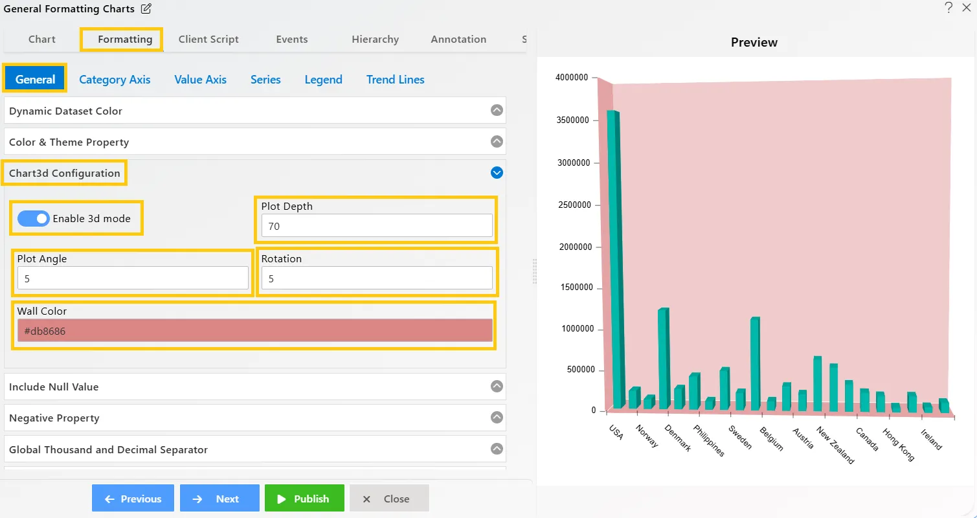Switch to the Series sub-tab
The image size is (977, 518).
tap(265, 80)
